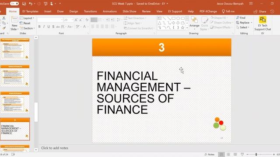Viewport: 280px width, 157px height.
Task: Click the zoom slider handle
Action: 256,154
